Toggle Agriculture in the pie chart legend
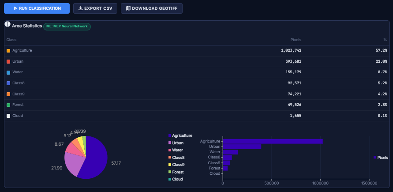This screenshot has width=393, height=192. pos(182,136)
